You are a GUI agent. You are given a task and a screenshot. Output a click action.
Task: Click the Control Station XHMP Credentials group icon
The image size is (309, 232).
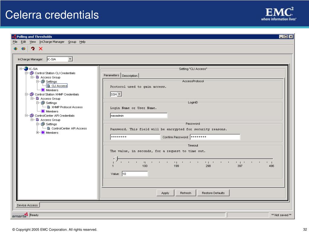pyautogui.click(x=32, y=94)
